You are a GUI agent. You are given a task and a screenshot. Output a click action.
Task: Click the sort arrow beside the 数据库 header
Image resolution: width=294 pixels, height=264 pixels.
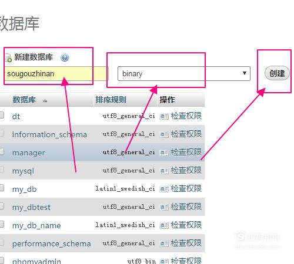tap(45, 101)
